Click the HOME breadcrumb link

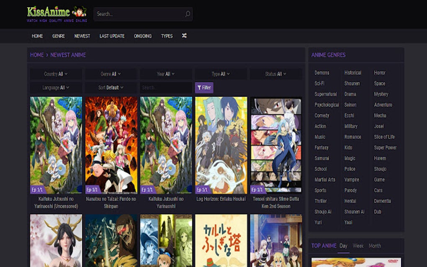coord(36,55)
